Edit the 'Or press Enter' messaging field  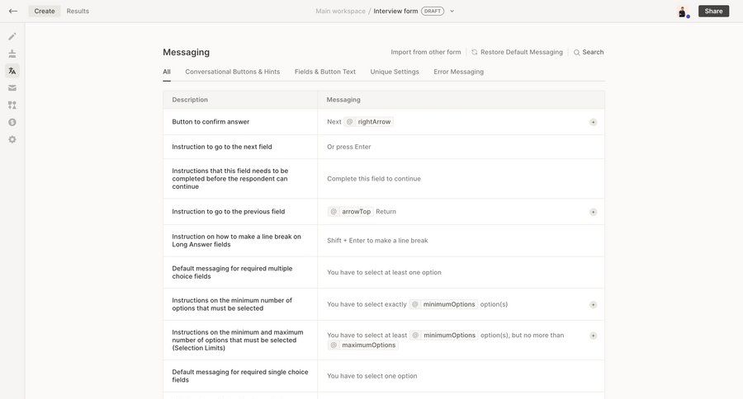[x=461, y=147]
